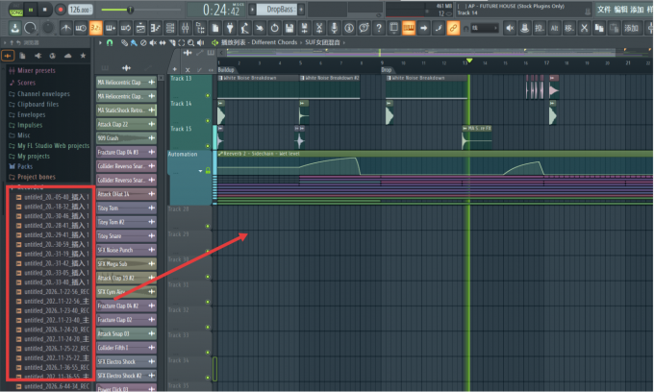Click the Record button in transport
The width and height of the screenshot is (654, 392).
click(x=60, y=10)
